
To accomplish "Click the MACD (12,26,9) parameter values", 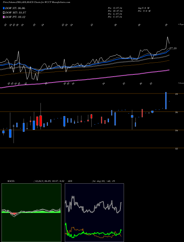I will coord(49,181).
